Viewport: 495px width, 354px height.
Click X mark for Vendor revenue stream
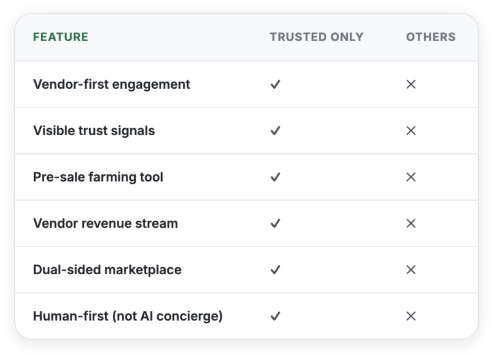click(x=411, y=223)
